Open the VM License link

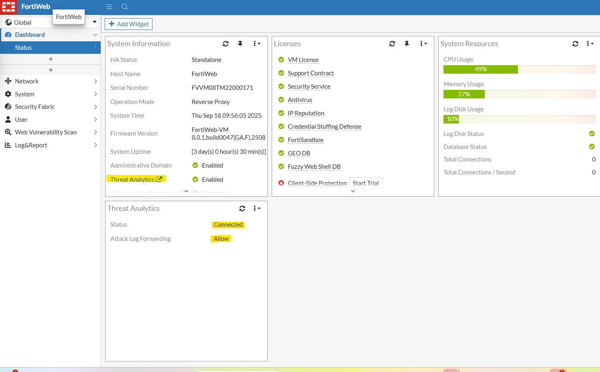pos(303,60)
